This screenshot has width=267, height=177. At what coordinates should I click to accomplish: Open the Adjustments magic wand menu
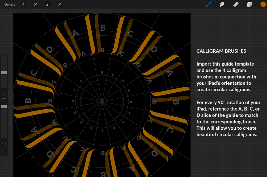click(35, 4)
